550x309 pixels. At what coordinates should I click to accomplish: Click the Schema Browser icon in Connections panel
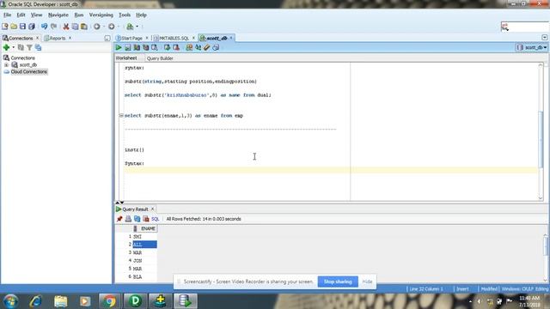point(38,47)
